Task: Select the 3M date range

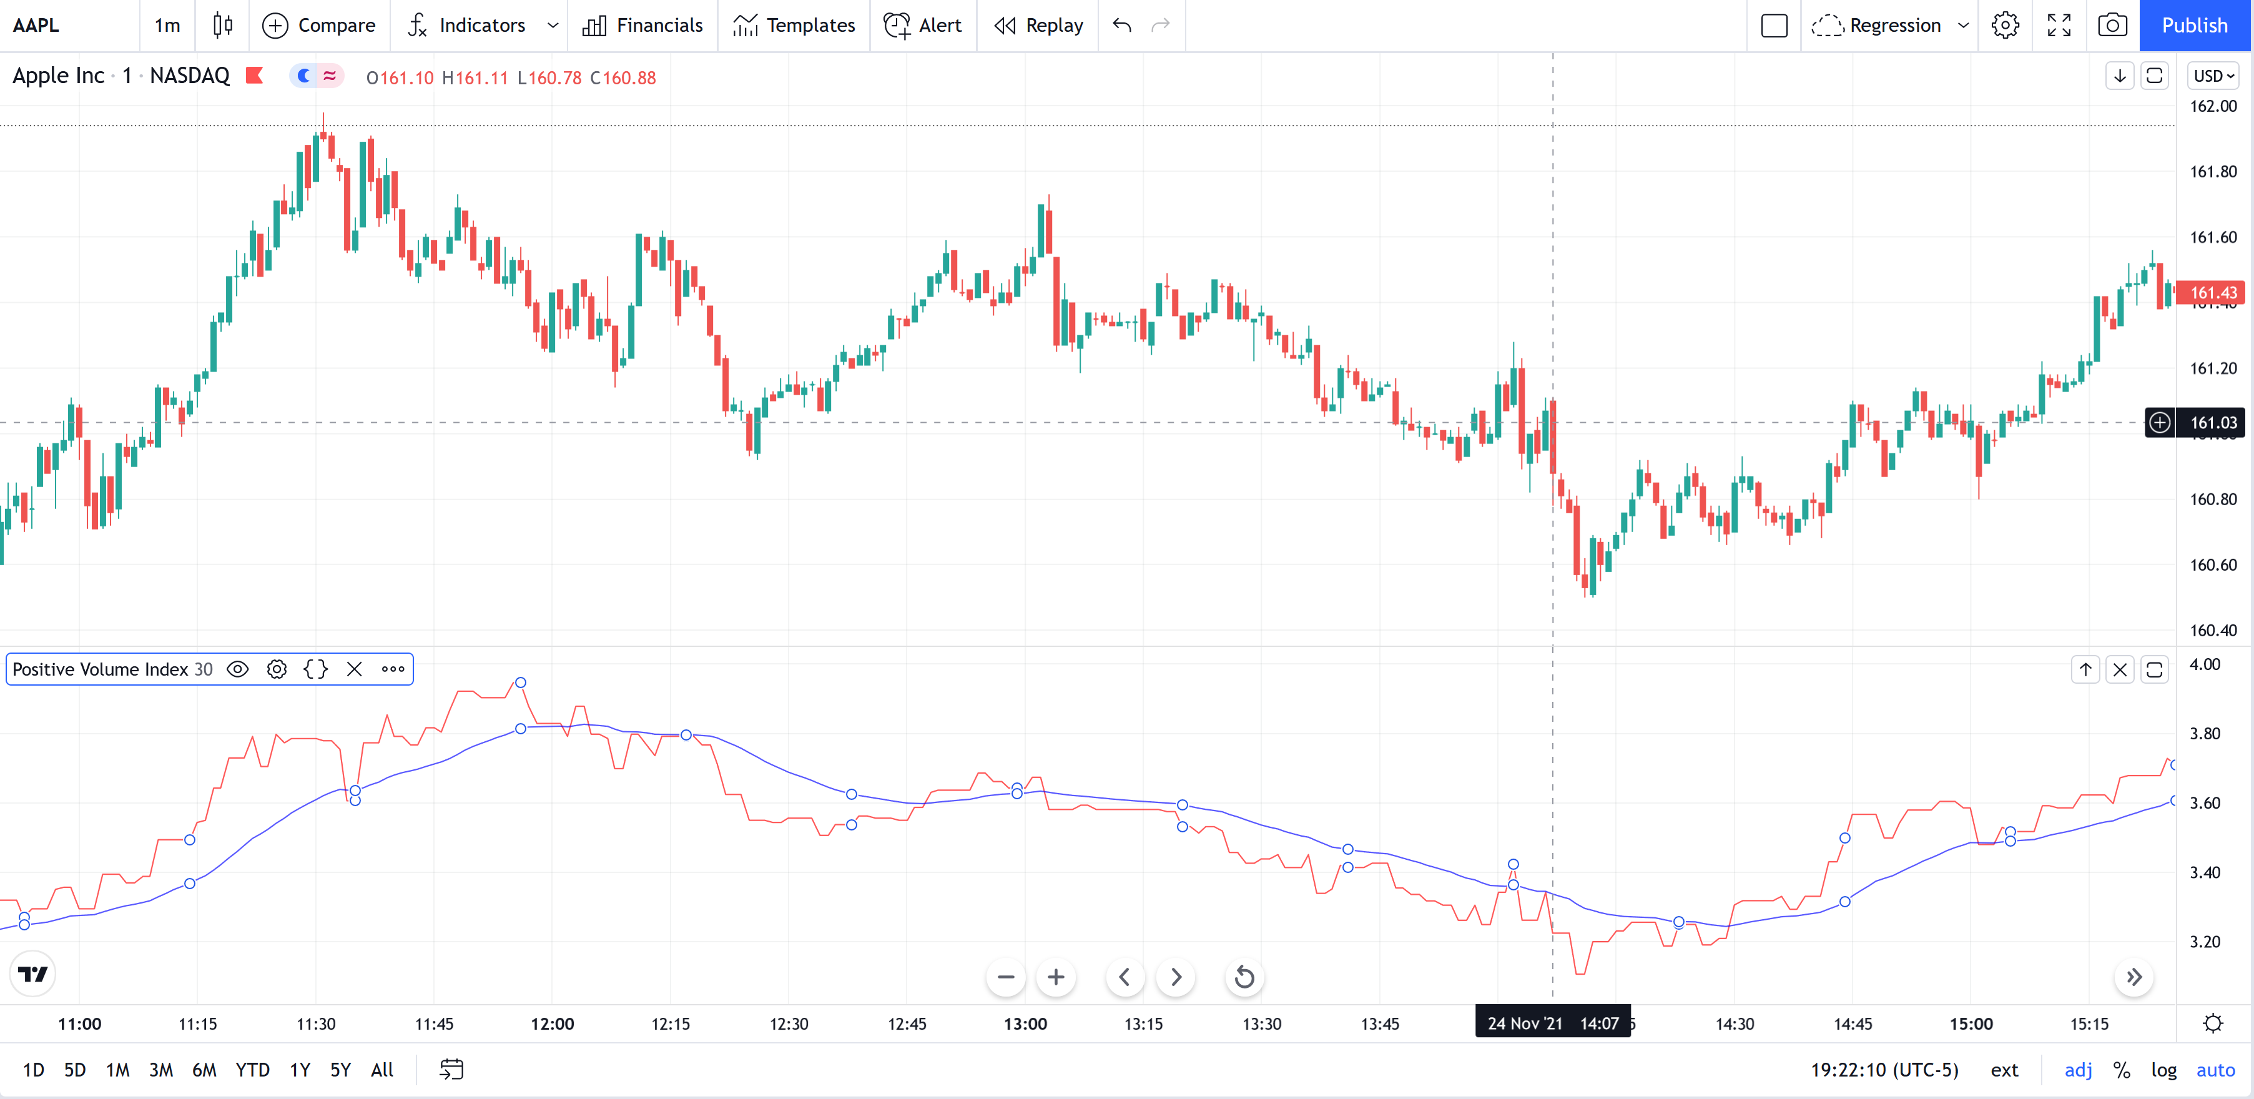Action: tap(161, 1069)
